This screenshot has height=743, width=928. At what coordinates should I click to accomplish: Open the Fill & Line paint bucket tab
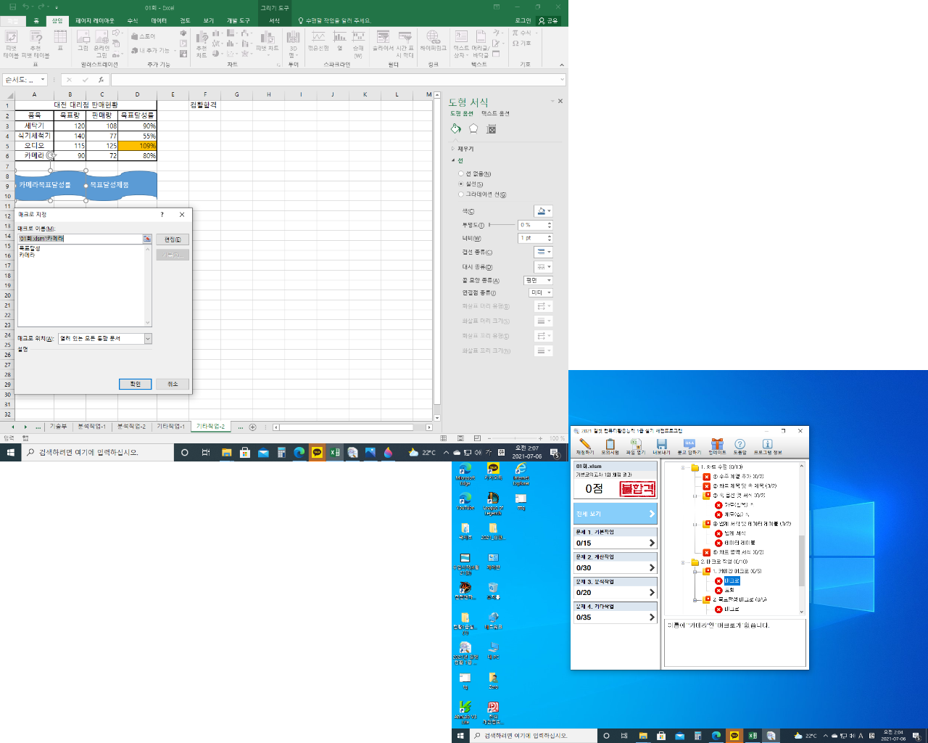[455, 129]
